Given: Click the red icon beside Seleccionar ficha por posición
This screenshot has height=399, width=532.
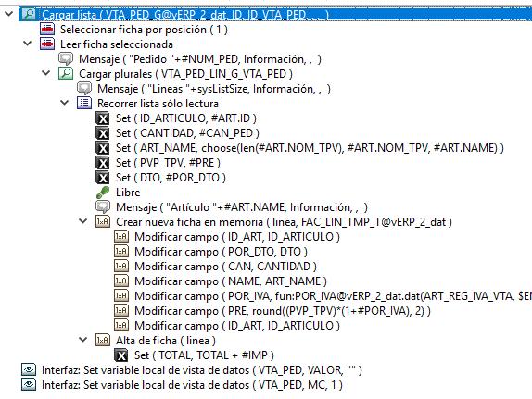Looking at the screenshot, I should tap(47, 29).
